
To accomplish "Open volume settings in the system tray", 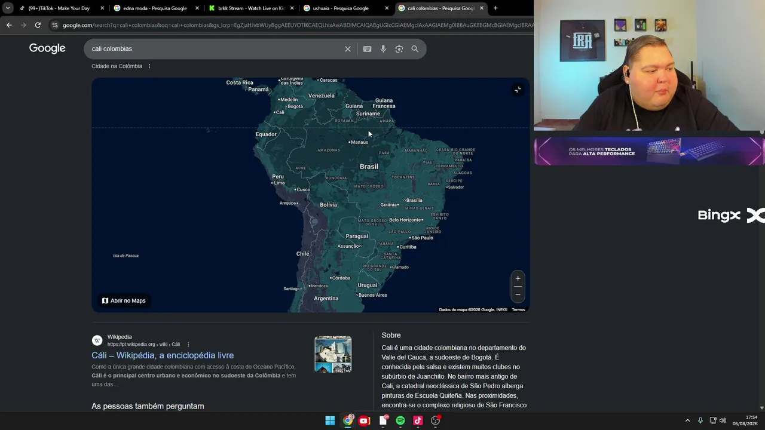I will pos(723,420).
